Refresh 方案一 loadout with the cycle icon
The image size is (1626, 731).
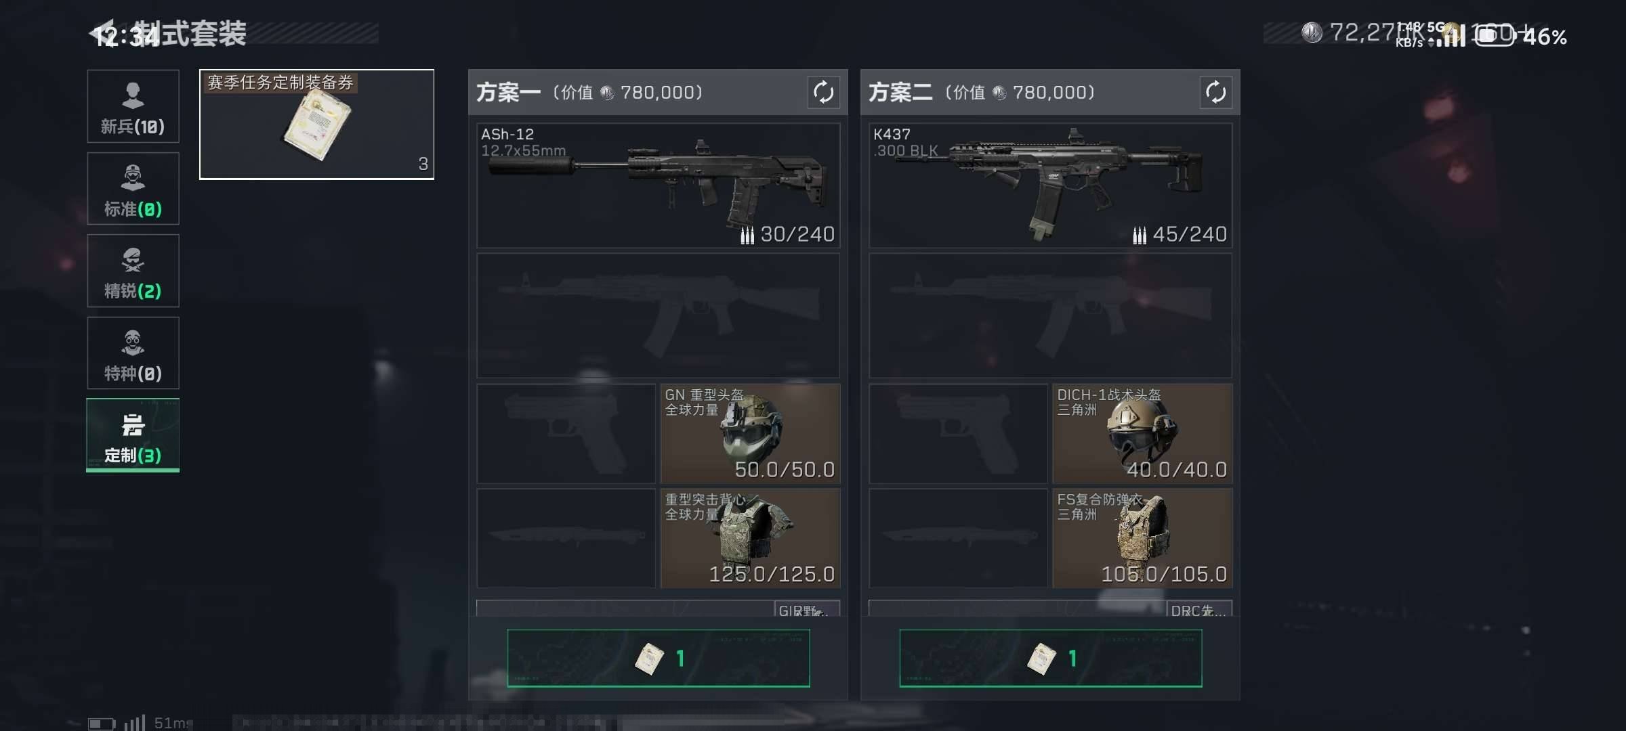point(823,92)
